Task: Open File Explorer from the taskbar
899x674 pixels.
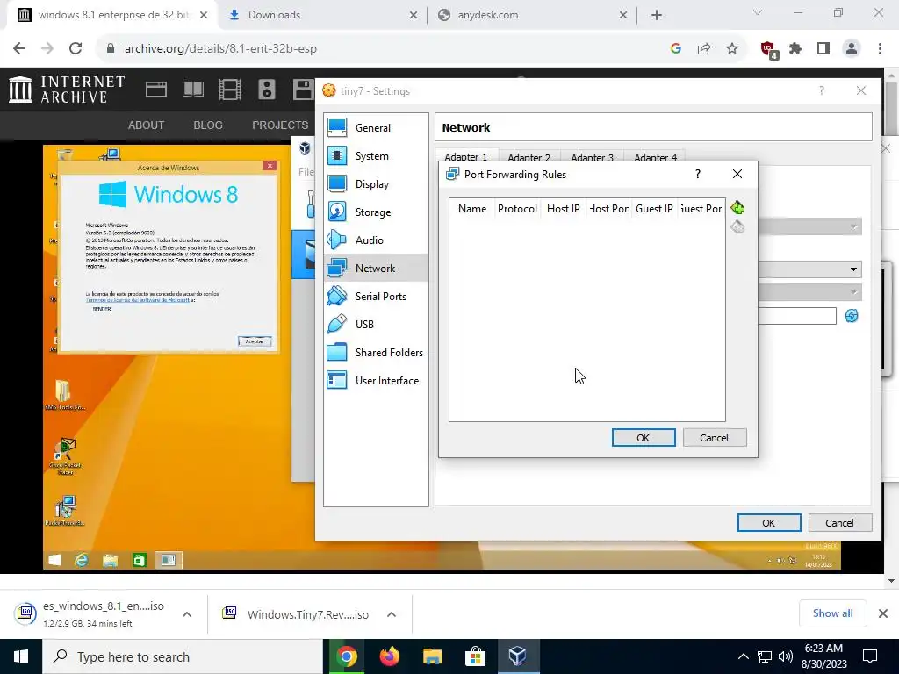Action: click(x=432, y=656)
